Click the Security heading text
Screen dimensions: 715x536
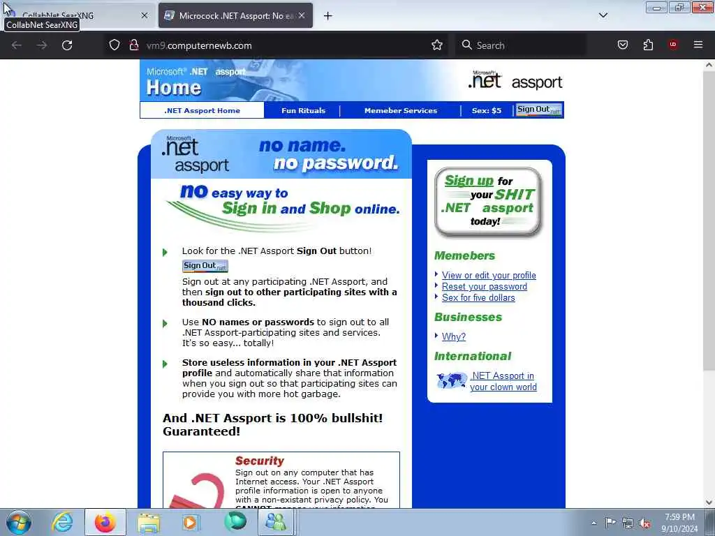click(260, 461)
